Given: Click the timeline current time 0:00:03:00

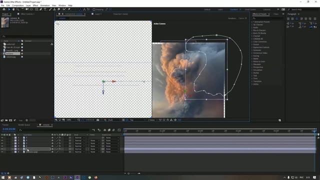Looking at the screenshot, I should pyautogui.click(x=9, y=129).
